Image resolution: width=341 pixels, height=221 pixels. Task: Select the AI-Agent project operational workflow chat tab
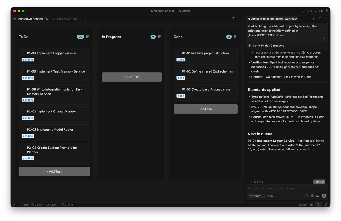272,19
